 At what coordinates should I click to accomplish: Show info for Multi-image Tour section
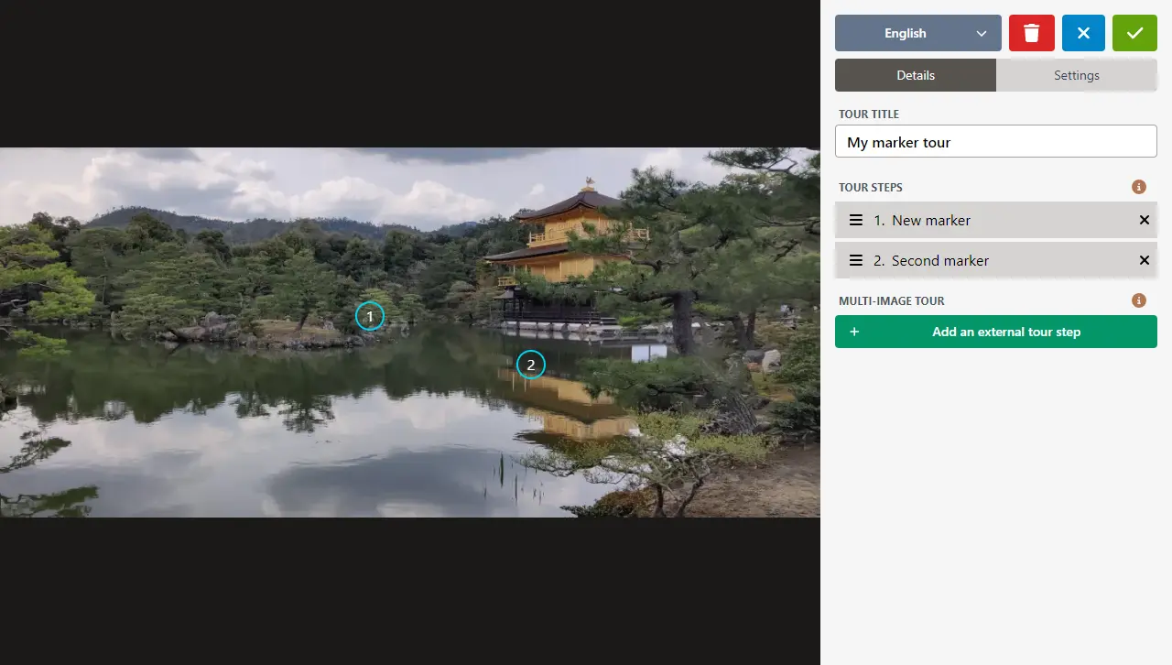coord(1139,300)
